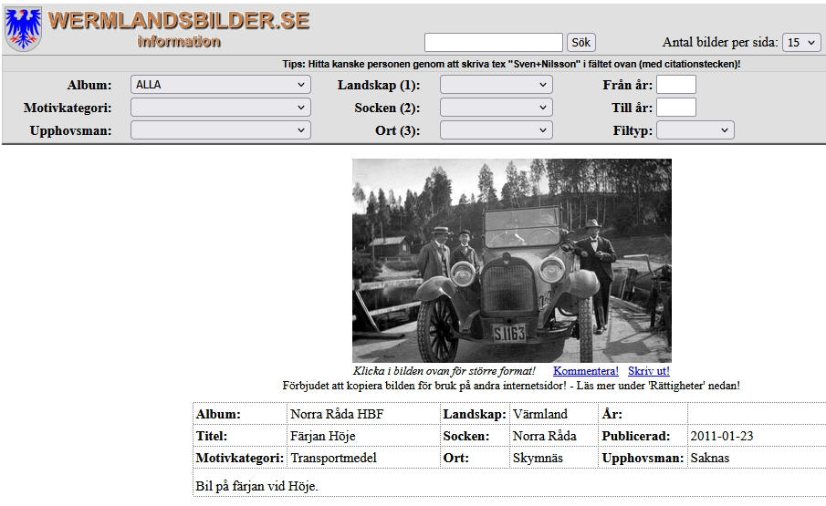Open the Kommentera! link

tap(585, 371)
